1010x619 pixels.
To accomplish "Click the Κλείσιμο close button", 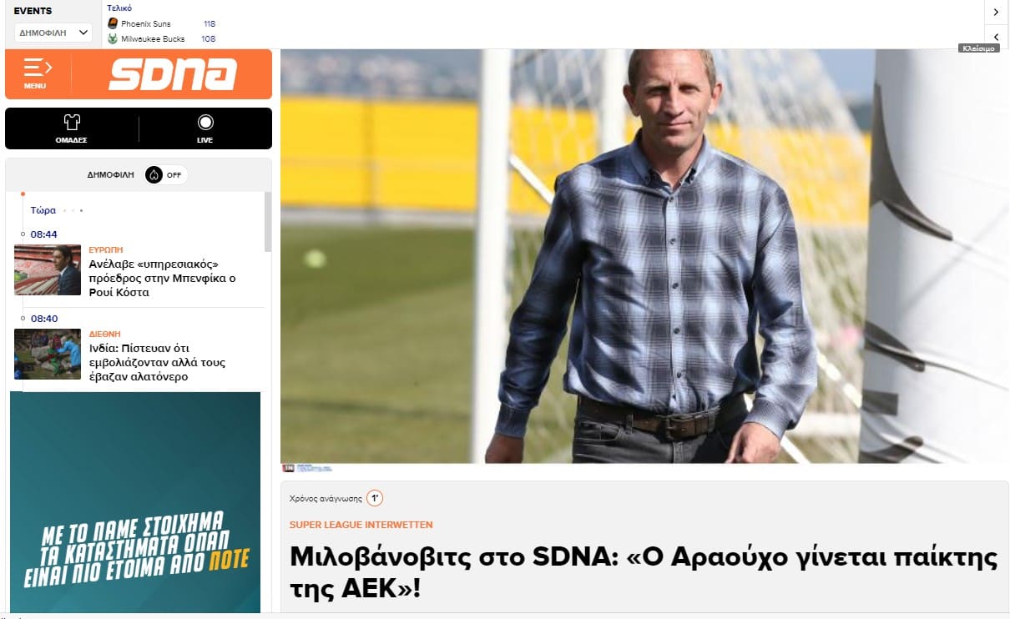I will (978, 48).
